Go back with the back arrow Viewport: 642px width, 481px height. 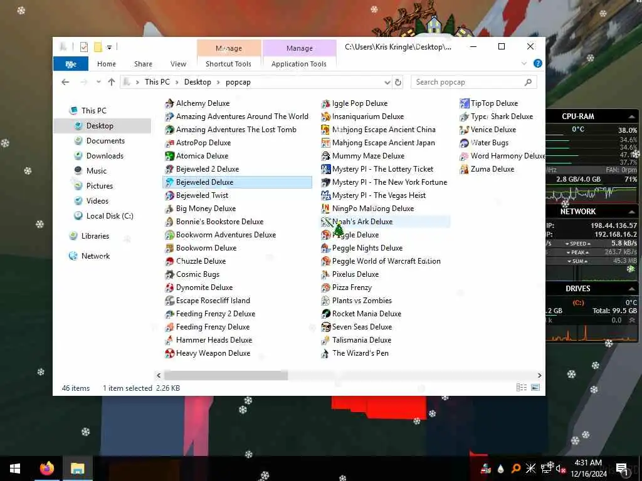[x=65, y=82]
